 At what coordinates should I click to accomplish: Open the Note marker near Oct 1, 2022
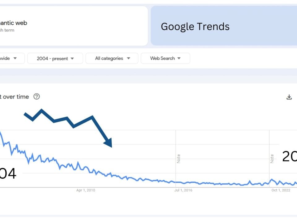point(272,159)
